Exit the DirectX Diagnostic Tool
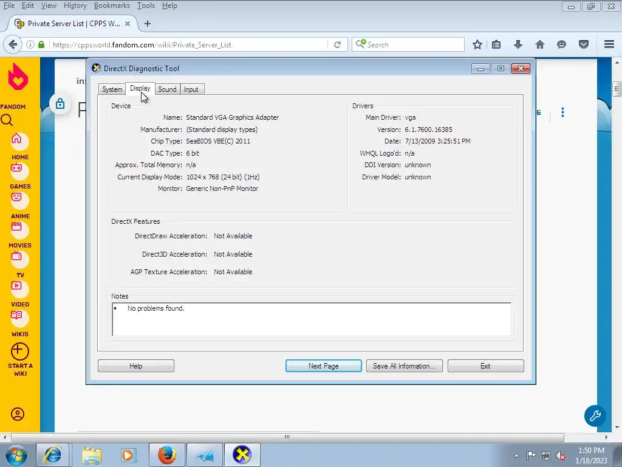This screenshot has height=467, width=622. click(485, 365)
